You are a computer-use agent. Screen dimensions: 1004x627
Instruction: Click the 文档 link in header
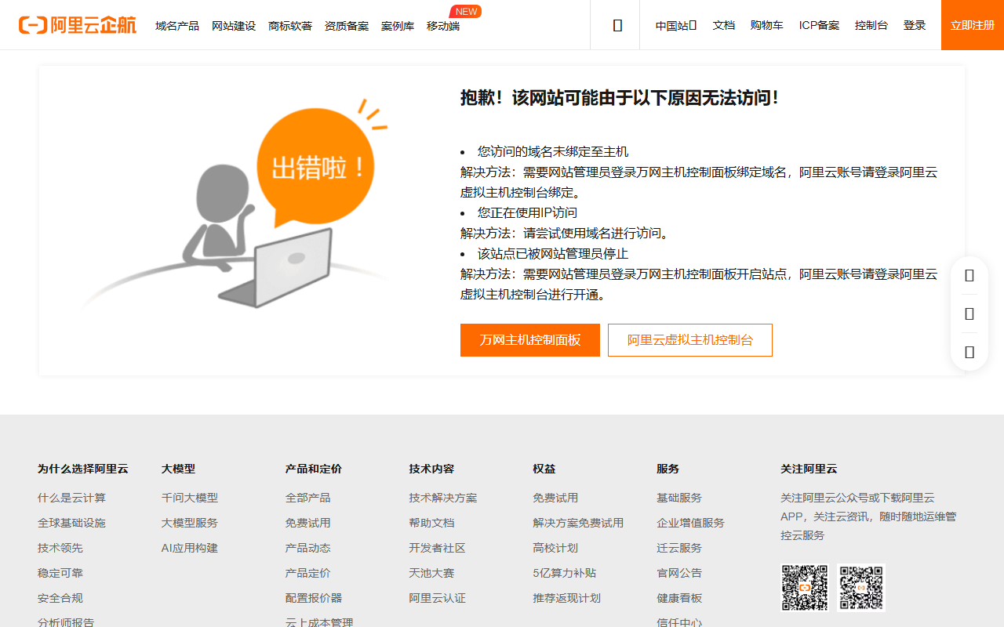(724, 25)
